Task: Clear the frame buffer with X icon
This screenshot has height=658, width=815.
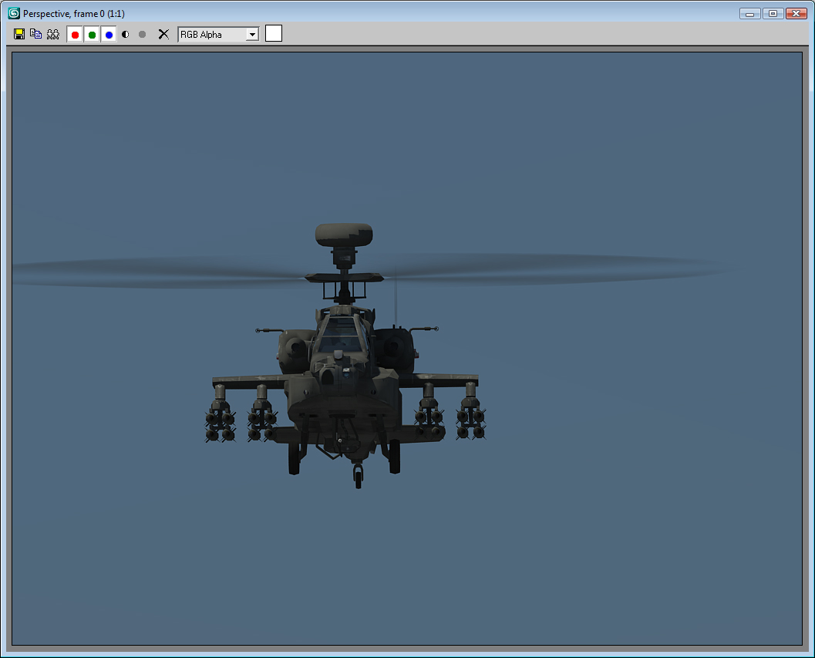Action: [163, 35]
